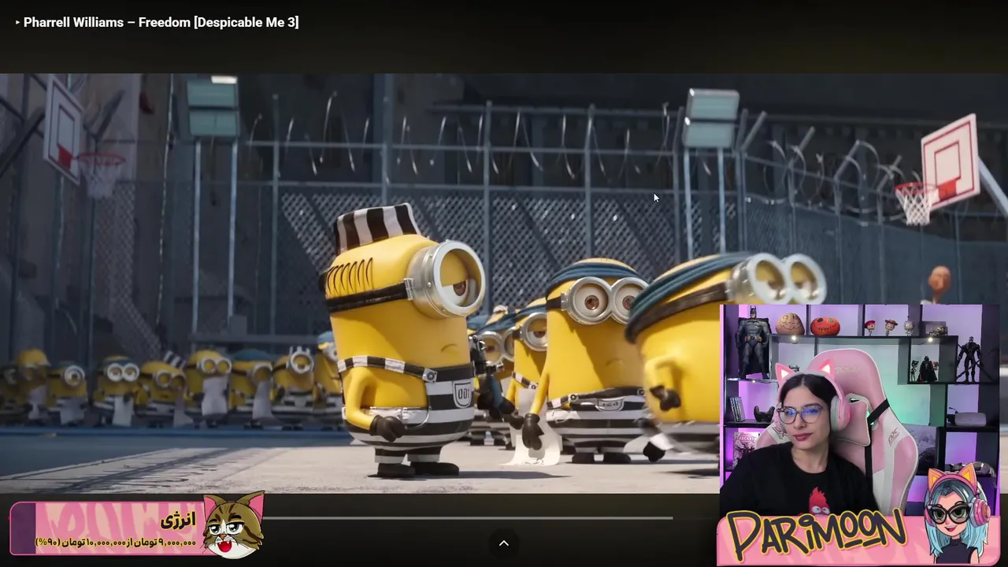Seek on the video progress bar
This screenshot has width=1008, height=567.
point(469,517)
